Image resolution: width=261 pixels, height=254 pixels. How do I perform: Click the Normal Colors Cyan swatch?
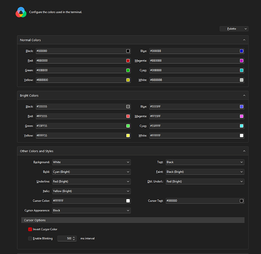coord(241,70)
